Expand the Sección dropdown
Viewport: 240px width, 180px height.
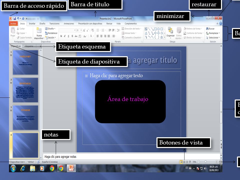[x=50, y=37]
